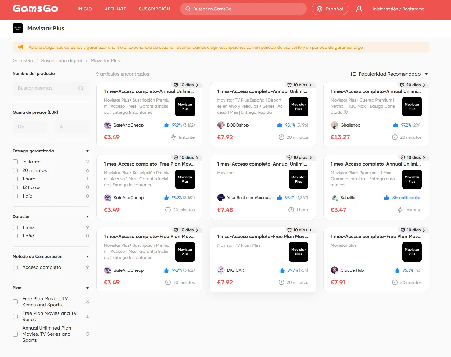Enable the 1 mes duration filter
Viewport: 451px width, 357px height.
(15, 227)
